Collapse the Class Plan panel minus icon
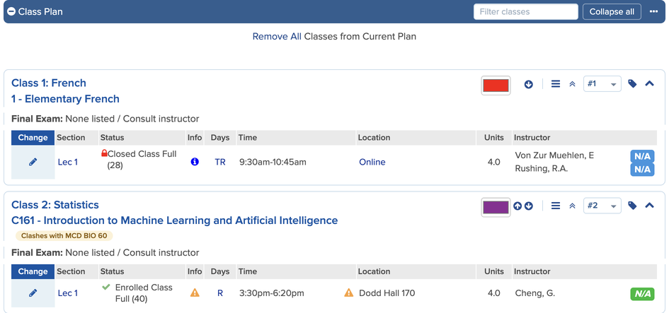The height and width of the screenshot is (313, 669). (x=11, y=11)
